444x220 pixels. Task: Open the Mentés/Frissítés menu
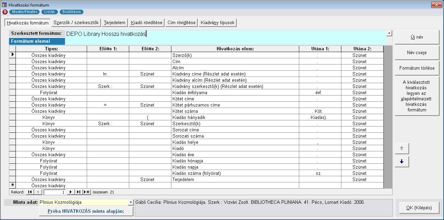pos(24,12)
